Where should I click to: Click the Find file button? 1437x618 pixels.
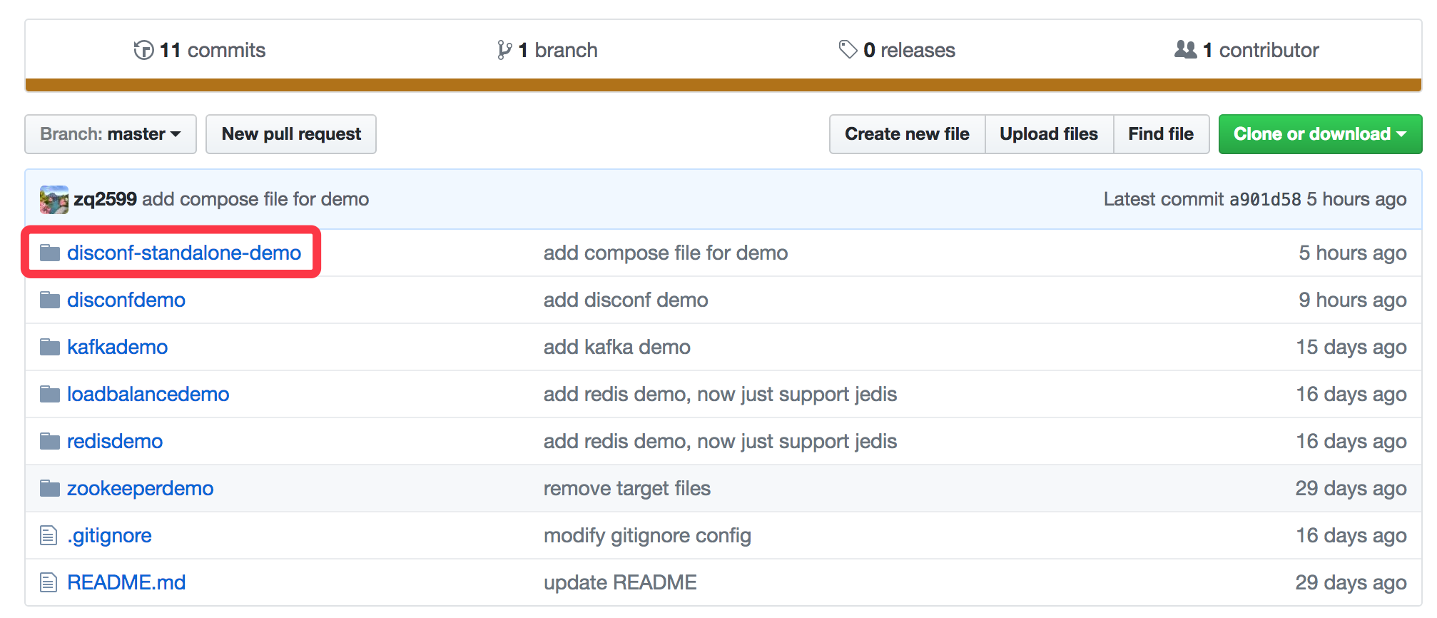(x=1160, y=134)
